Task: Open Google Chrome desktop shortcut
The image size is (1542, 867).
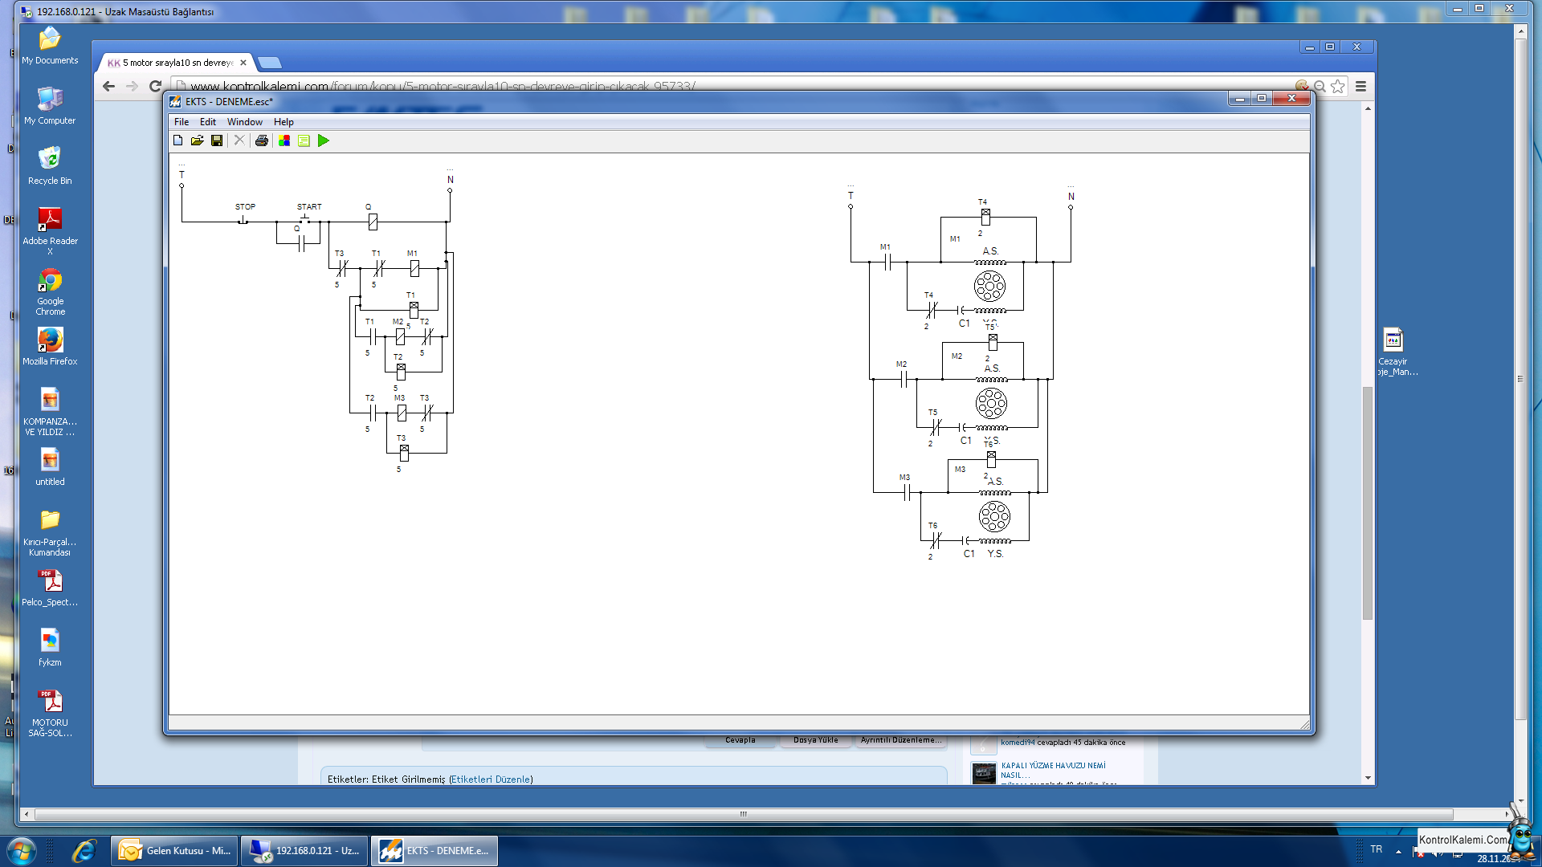Action: point(50,291)
